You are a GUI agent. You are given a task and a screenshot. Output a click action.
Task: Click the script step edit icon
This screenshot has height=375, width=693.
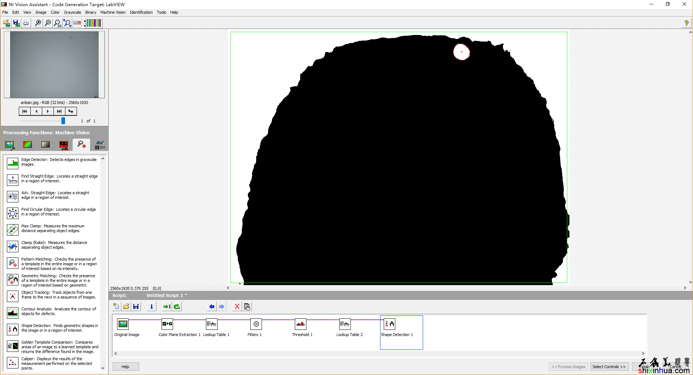click(x=247, y=306)
